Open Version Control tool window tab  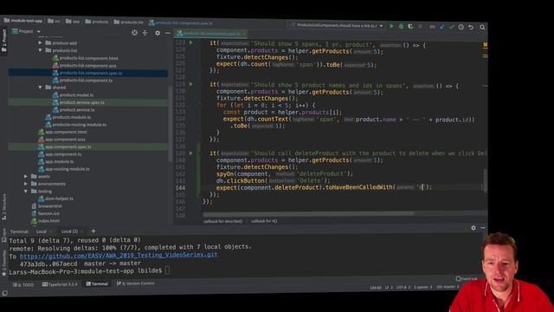tap(136, 283)
